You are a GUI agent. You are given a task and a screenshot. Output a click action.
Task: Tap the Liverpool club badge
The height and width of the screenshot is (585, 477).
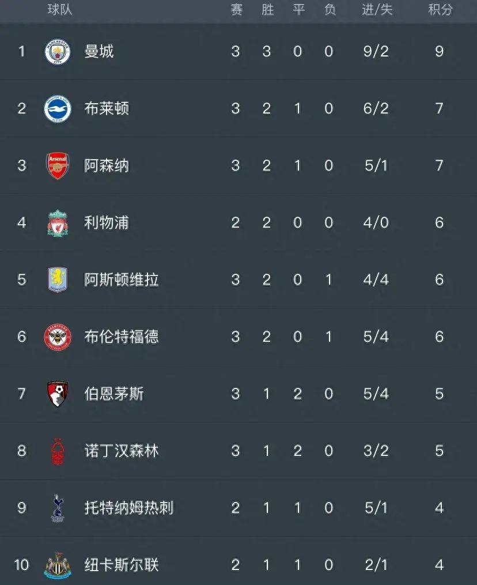coord(58,222)
